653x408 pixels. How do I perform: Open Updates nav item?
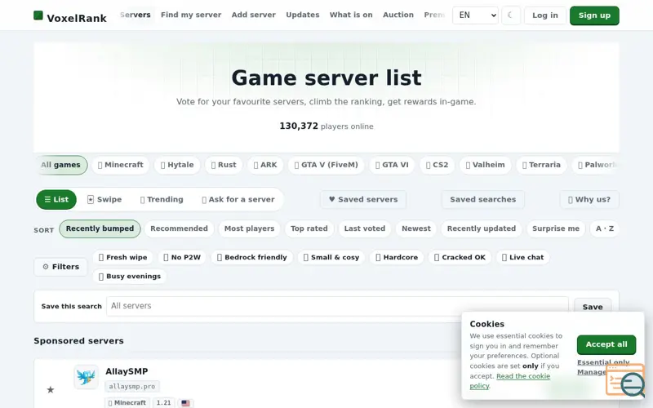pyautogui.click(x=303, y=15)
